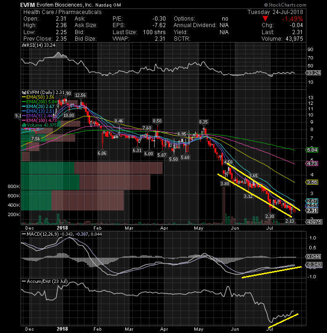
Task: Click the 2.13 low price annotation
Action: 290,221
